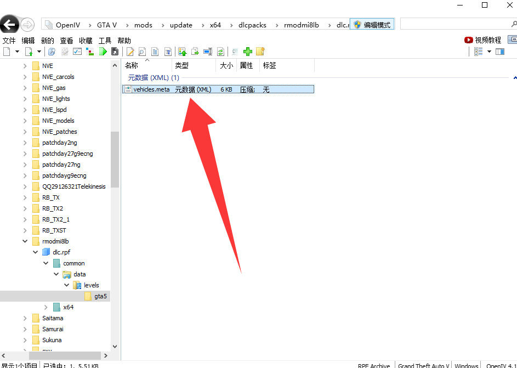517x368 pixels.
Task: Sort by the 名称 column header
Action: [x=147, y=65]
